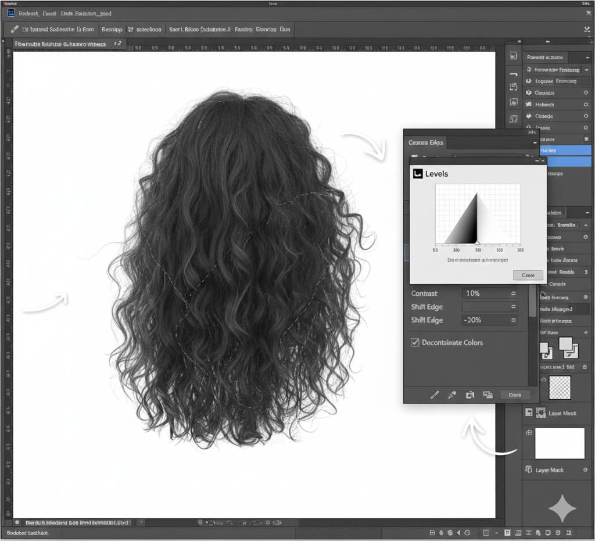The height and width of the screenshot is (541, 595).
Task: Enable the Decontaminate Colors checkbox
Action: (415, 342)
